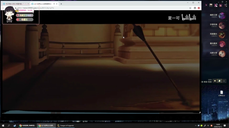Switch to second Chrome window on taskbar

click(46, 125)
